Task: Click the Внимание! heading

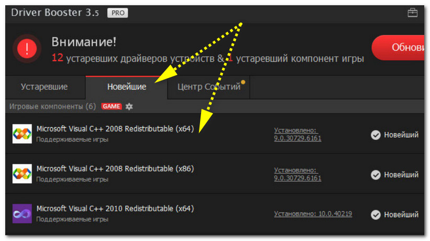Action: point(84,42)
